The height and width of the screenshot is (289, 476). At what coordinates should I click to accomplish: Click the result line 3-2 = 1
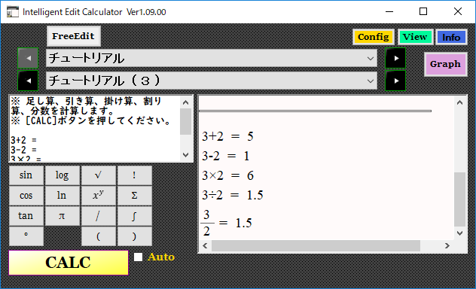[x=226, y=157]
